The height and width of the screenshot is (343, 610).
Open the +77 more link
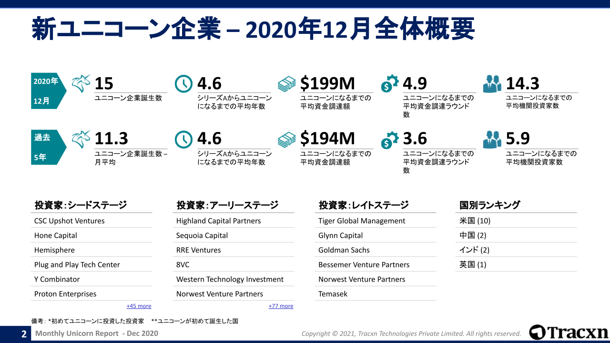(281, 306)
